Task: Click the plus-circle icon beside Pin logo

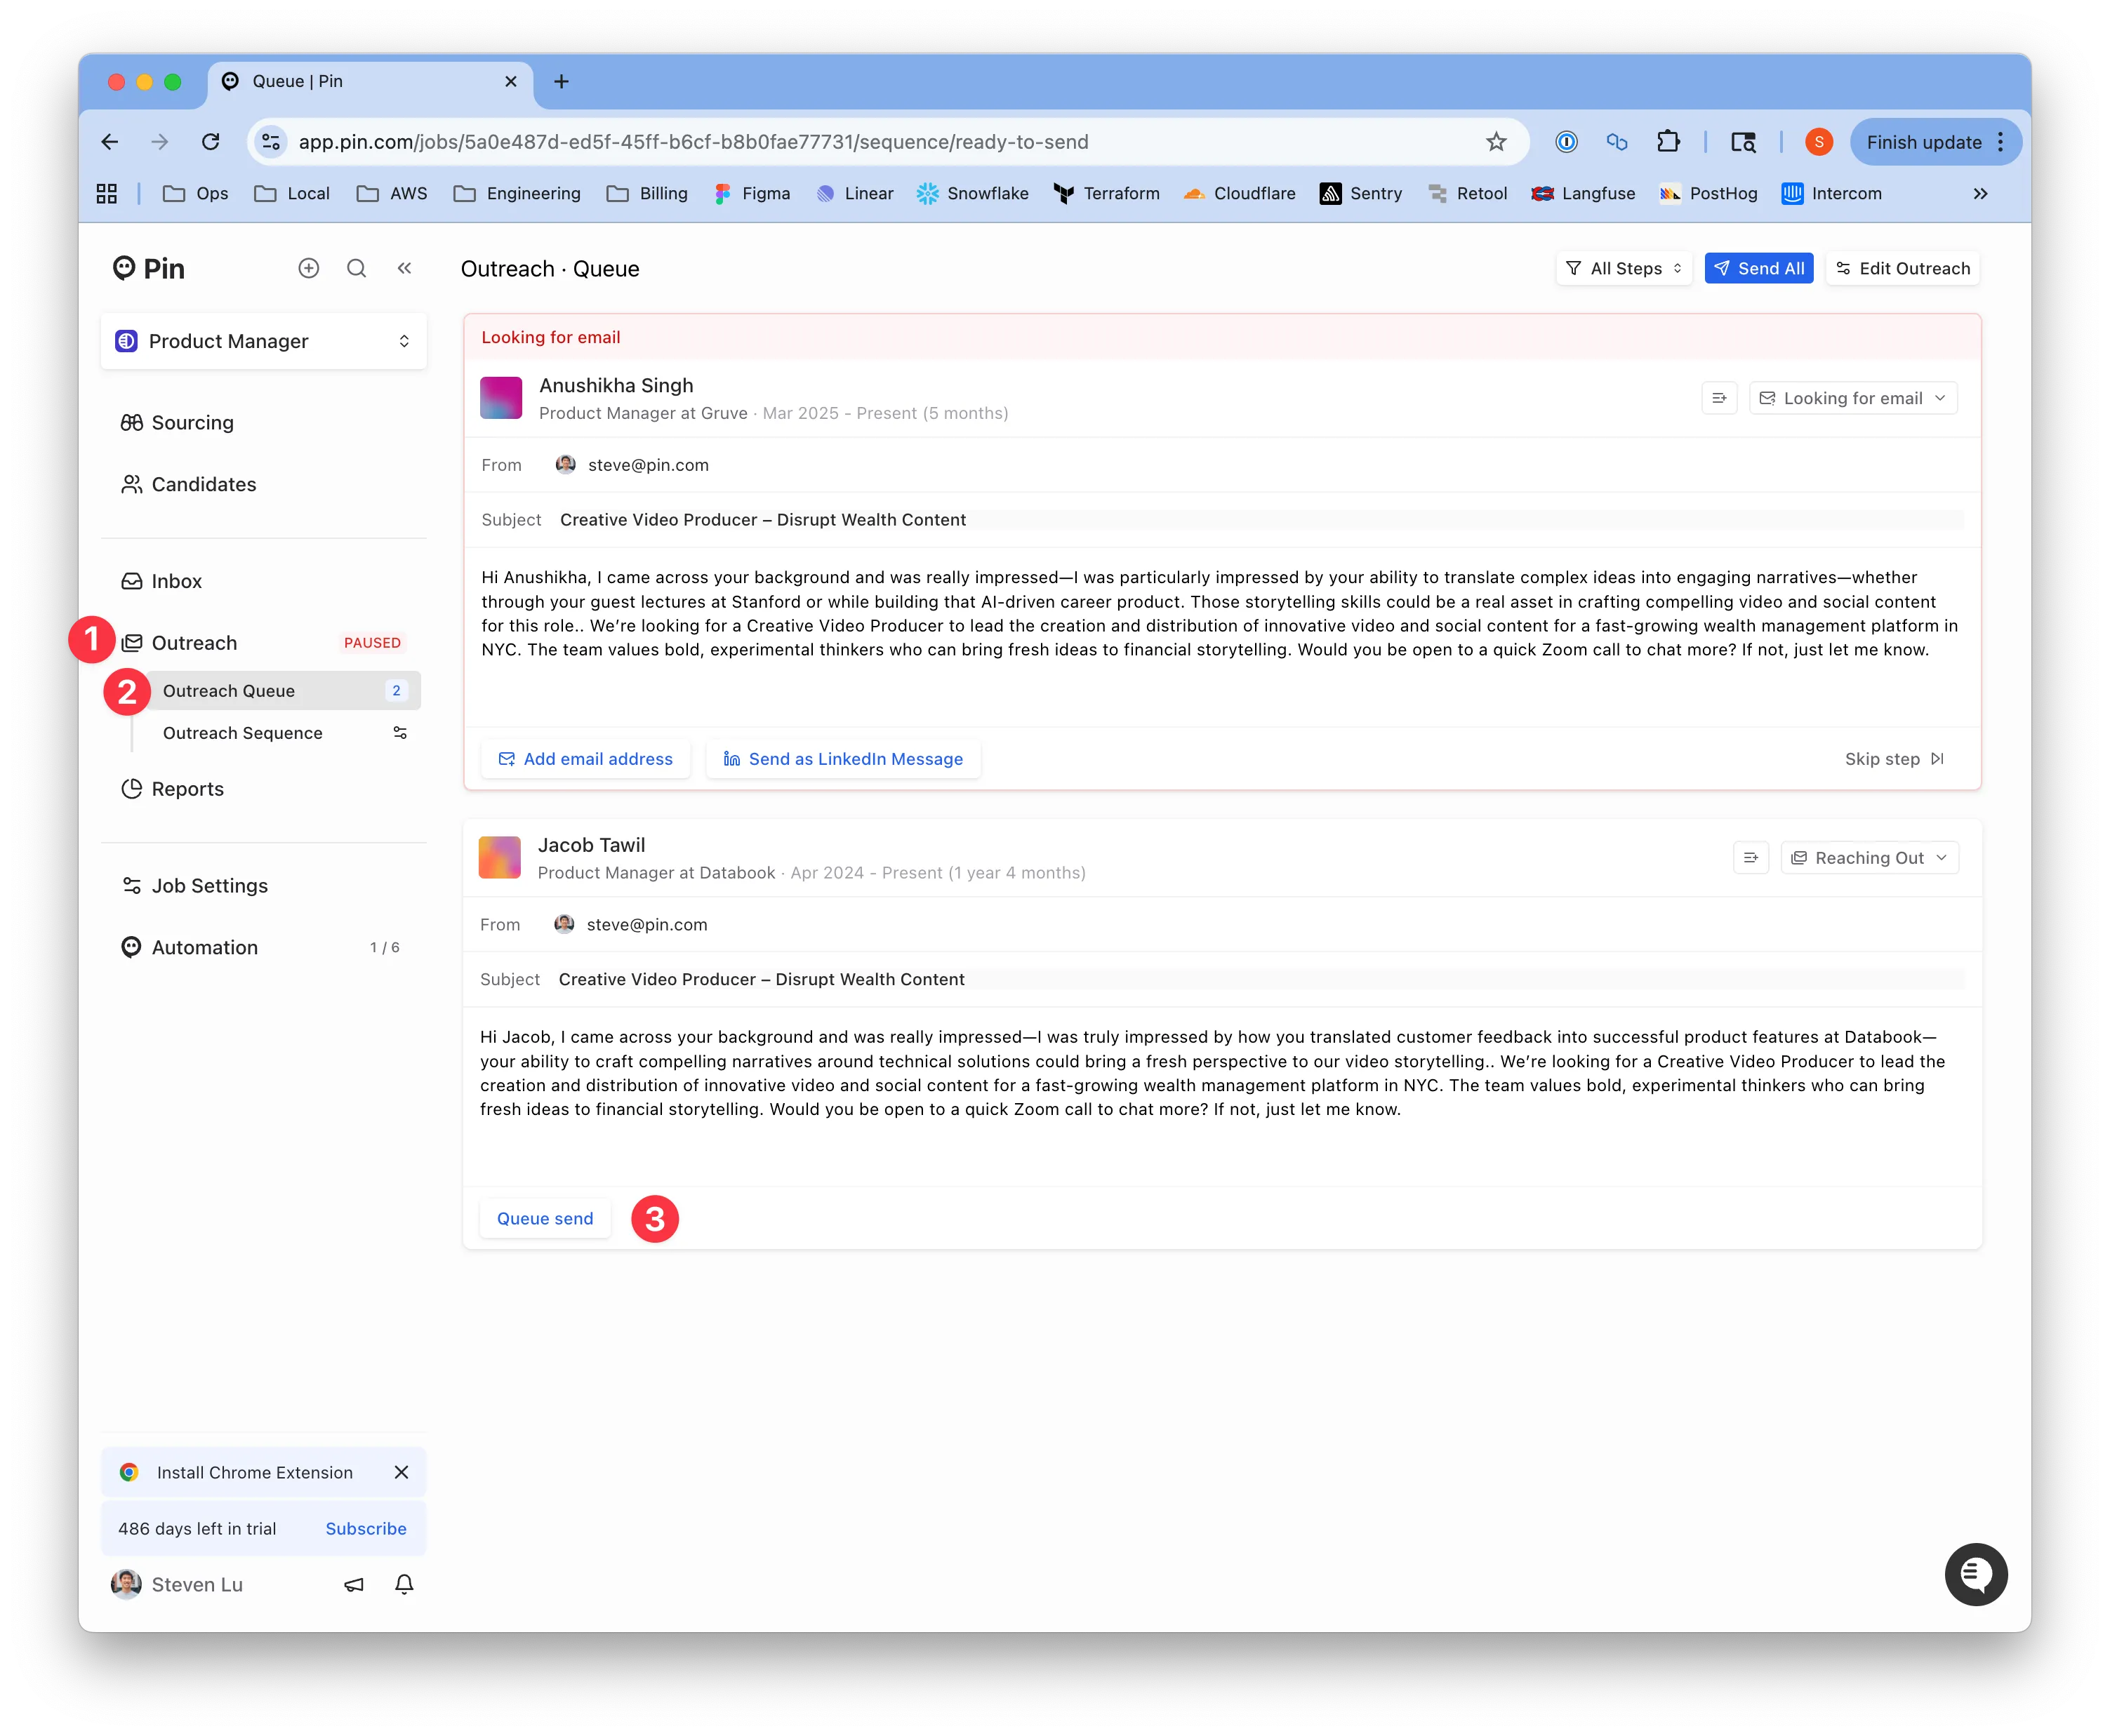Action: point(308,268)
